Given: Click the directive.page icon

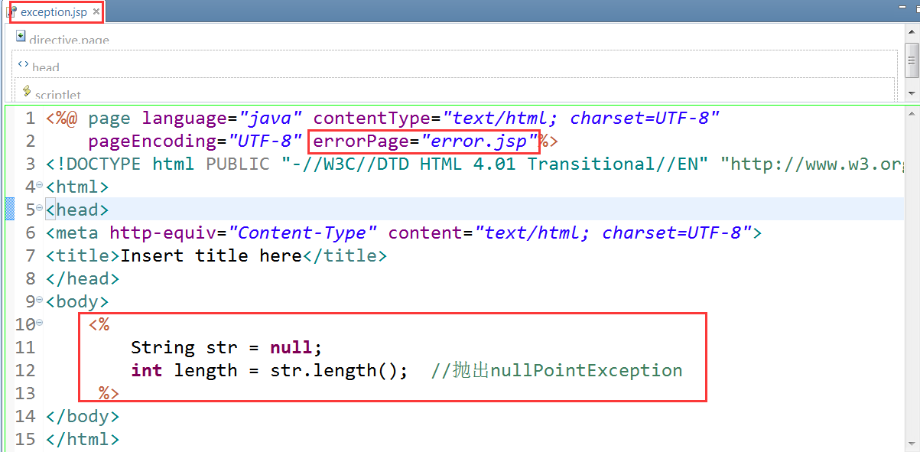Looking at the screenshot, I should pos(21,37).
